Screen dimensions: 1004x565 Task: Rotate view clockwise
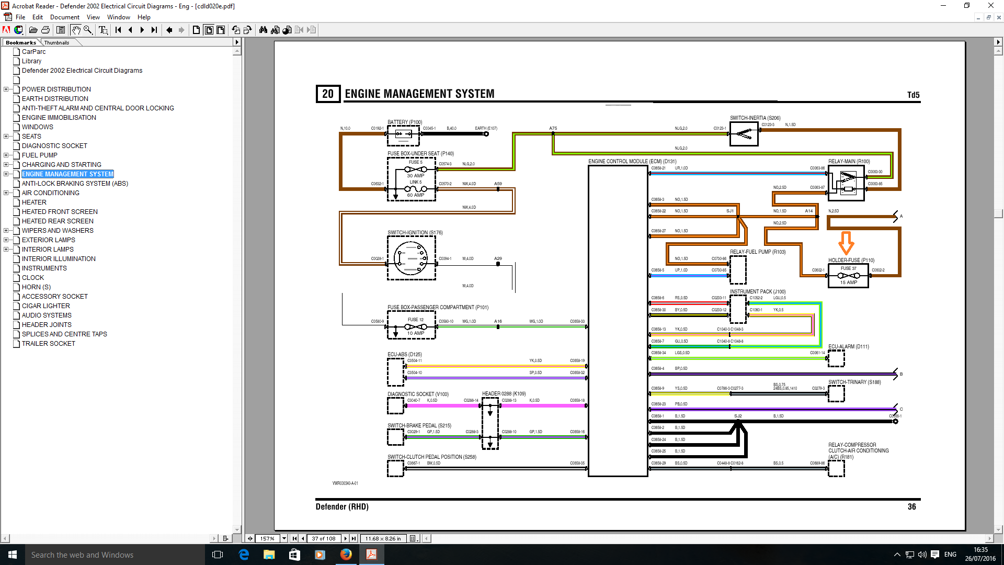tap(248, 30)
